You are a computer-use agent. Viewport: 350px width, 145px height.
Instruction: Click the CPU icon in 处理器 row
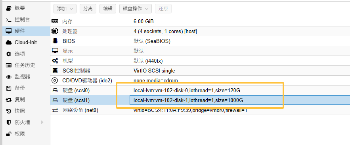coord(55,31)
